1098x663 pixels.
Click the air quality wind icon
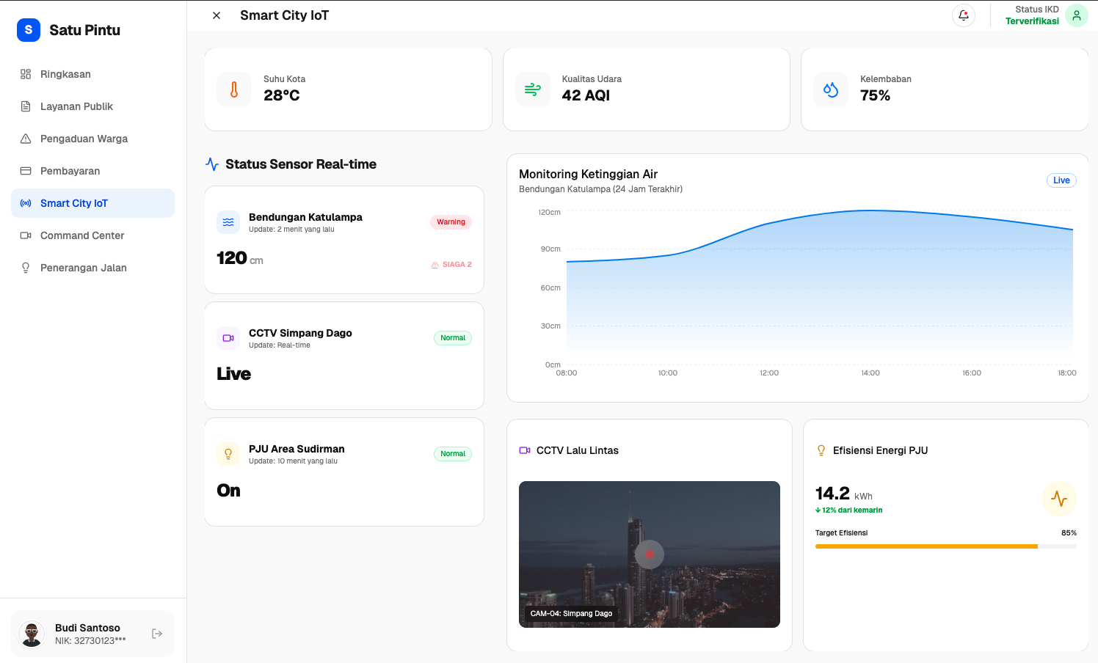pos(532,89)
